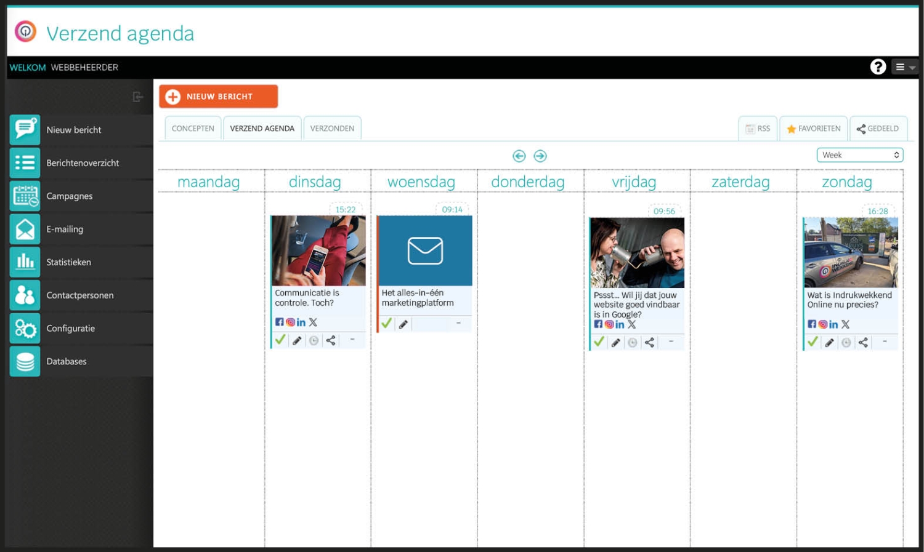Click the green checkmark on zondag post
The height and width of the screenshot is (552, 924).
(x=813, y=342)
